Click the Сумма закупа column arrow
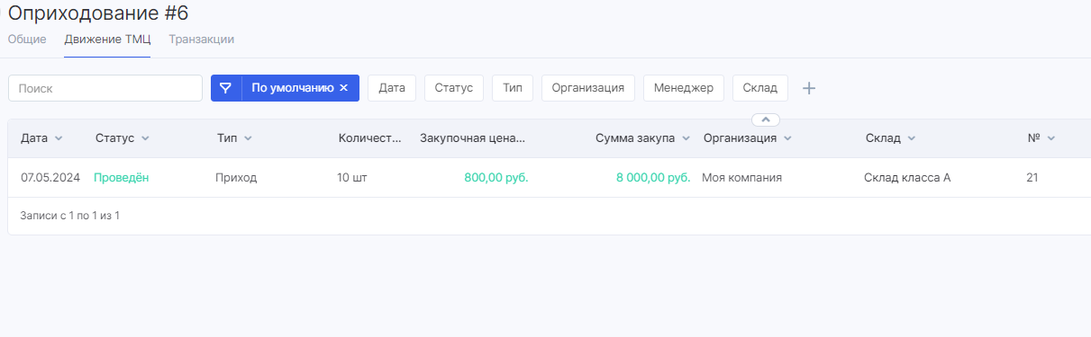1091x337 pixels. pos(686,138)
